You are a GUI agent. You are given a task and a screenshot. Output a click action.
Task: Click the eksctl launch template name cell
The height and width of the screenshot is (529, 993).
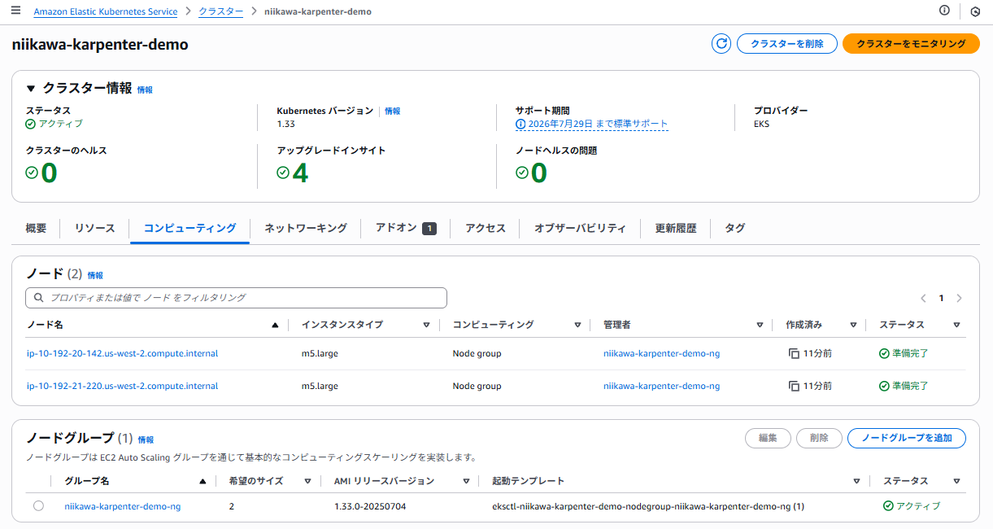click(x=648, y=506)
